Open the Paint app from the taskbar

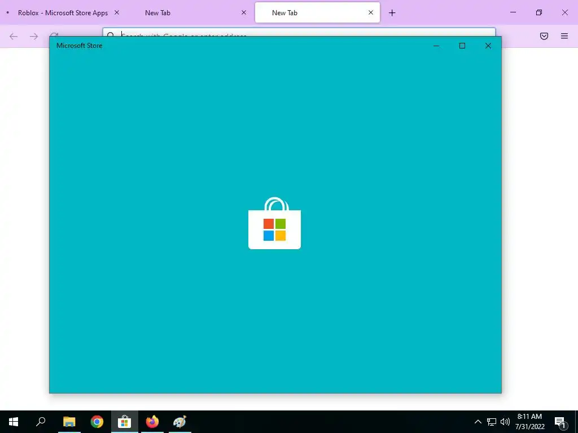point(180,422)
